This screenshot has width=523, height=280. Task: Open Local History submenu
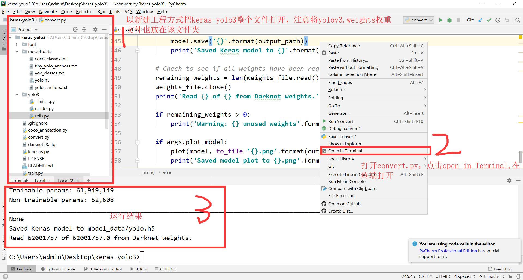[x=374, y=159]
